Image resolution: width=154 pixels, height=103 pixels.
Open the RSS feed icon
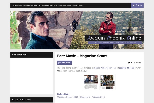point(141,5)
